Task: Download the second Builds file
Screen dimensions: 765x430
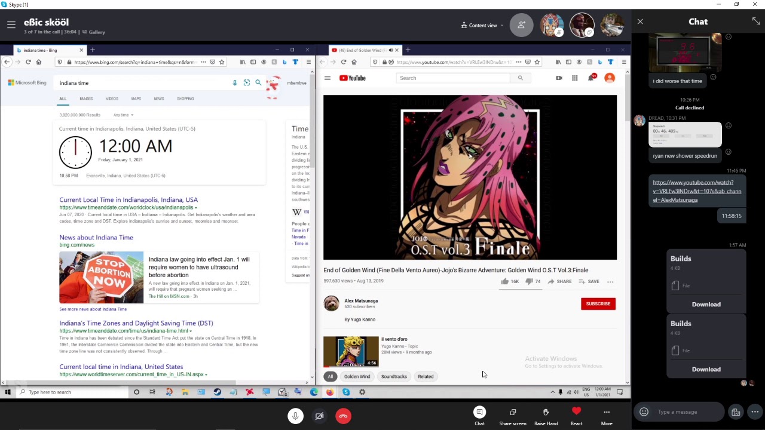Action: pyautogui.click(x=706, y=369)
